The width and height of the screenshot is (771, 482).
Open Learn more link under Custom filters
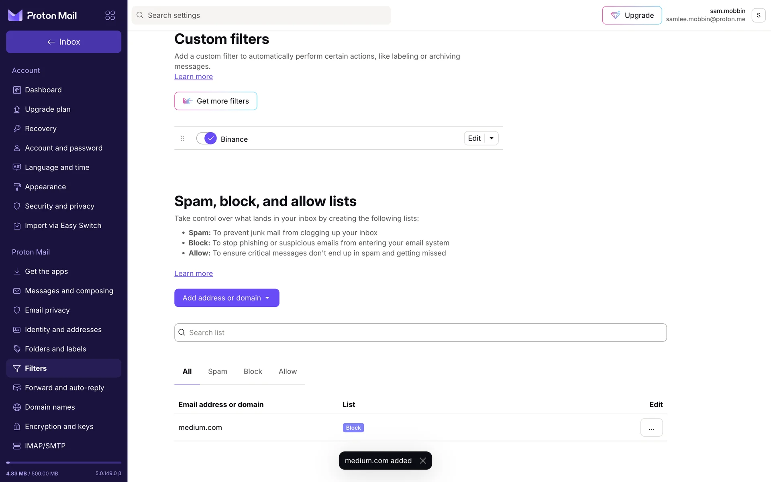194,77
